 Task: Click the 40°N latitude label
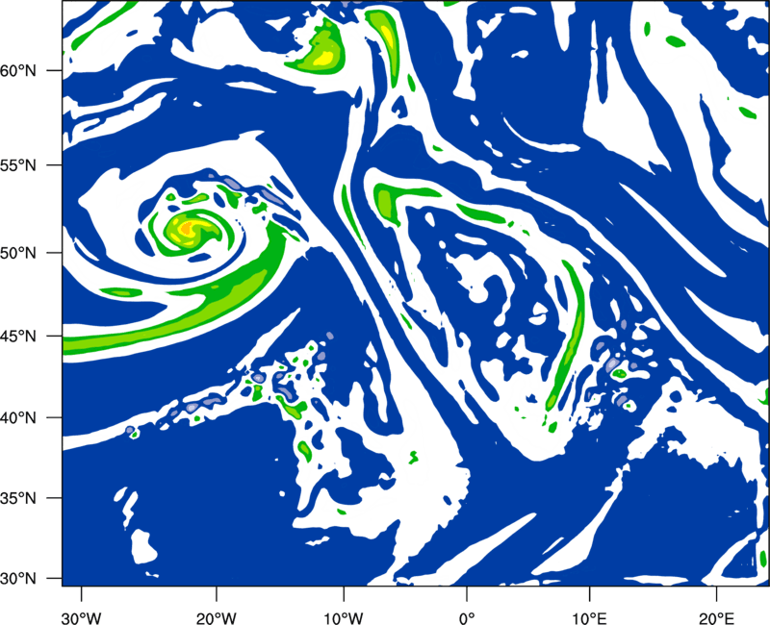point(18,418)
